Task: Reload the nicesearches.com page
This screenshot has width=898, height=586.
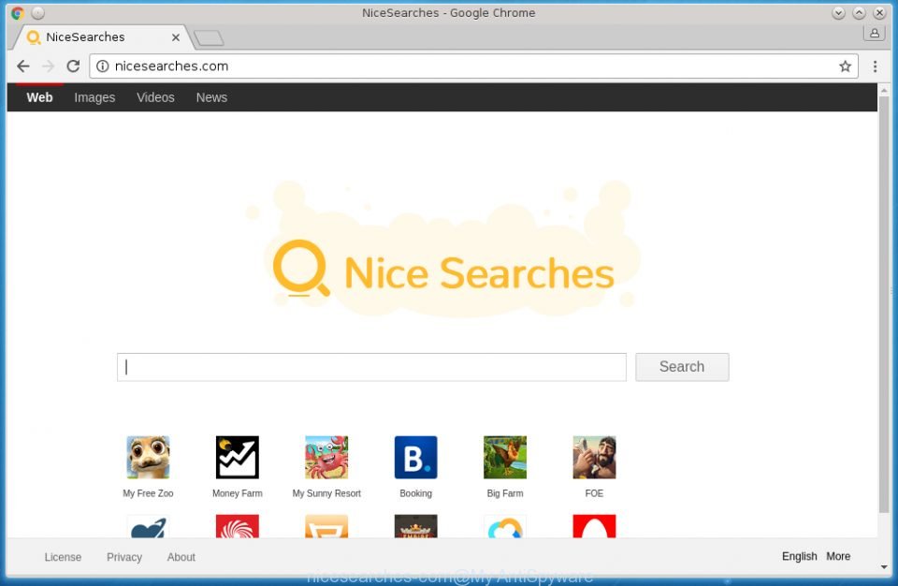Action: point(73,66)
